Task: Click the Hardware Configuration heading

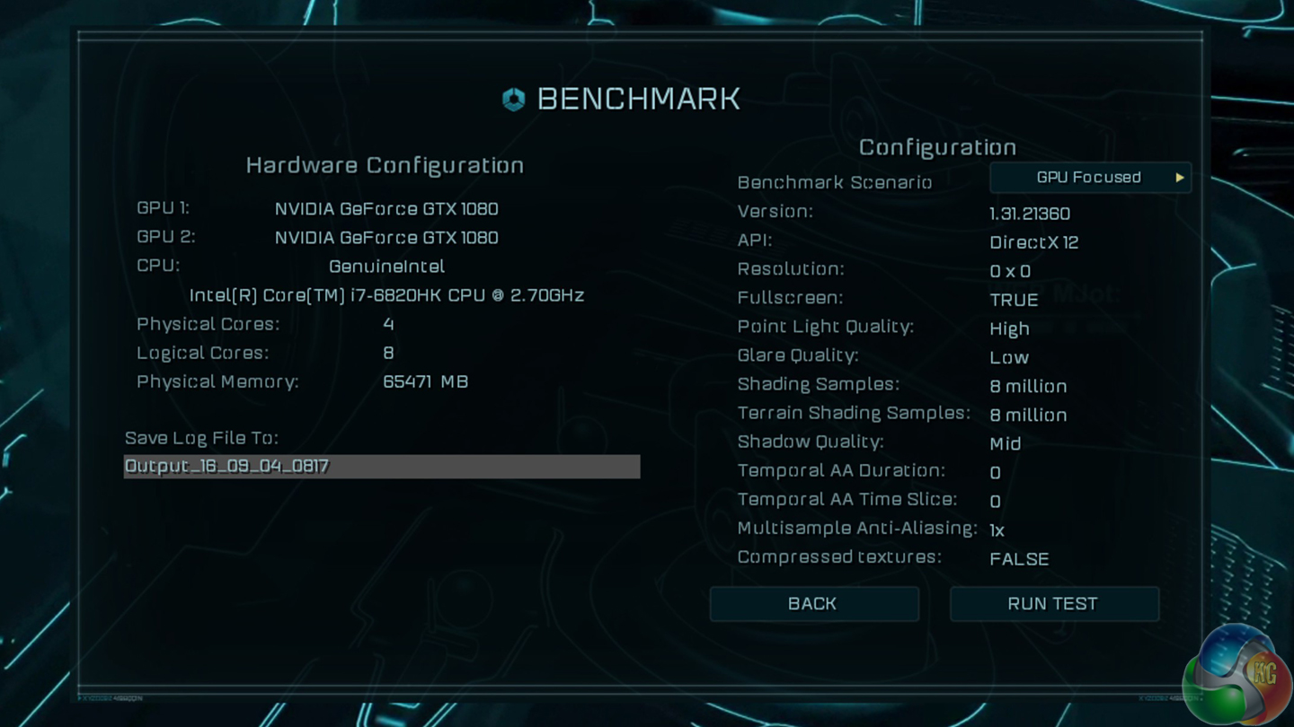Action: coord(385,165)
